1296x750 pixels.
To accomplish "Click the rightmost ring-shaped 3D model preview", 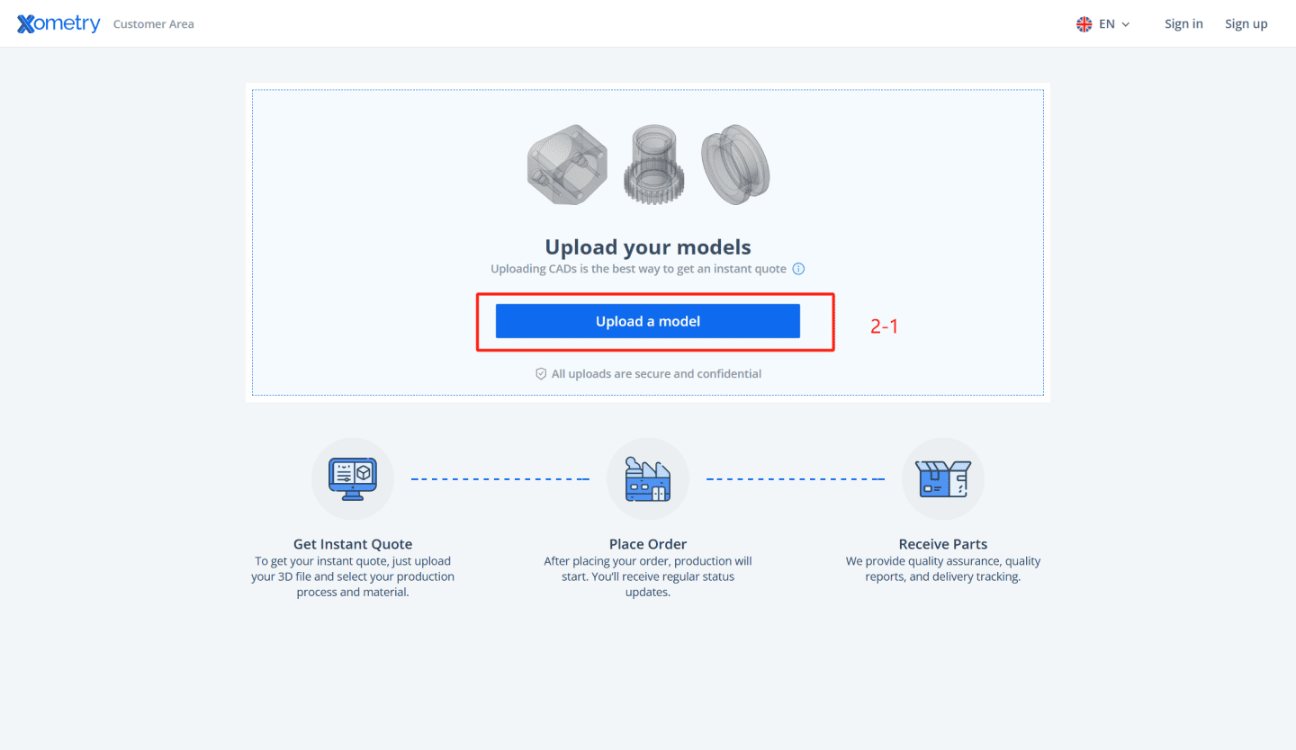I will [734, 165].
